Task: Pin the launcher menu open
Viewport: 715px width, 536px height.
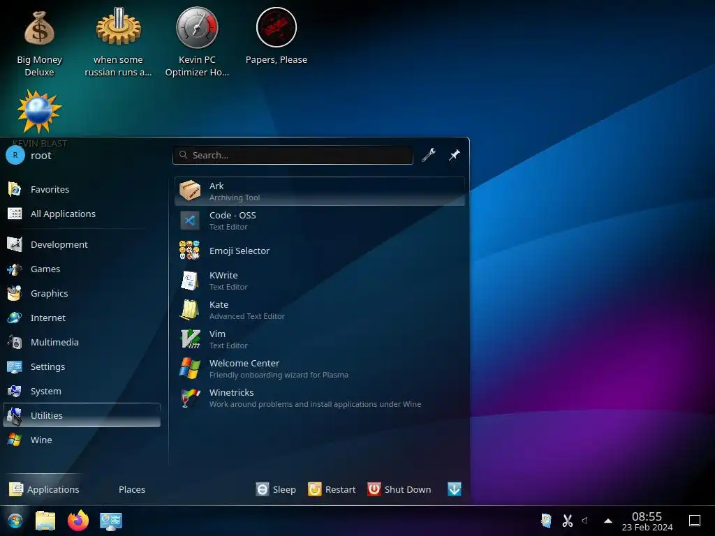Action: click(454, 155)
